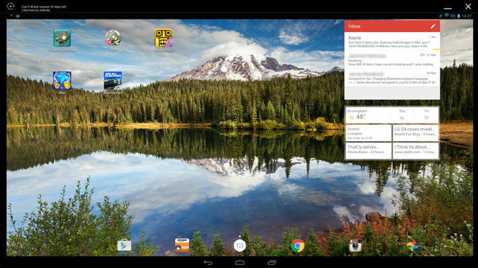Viewport: 478px width, 268px height.
Task: Minimize the DuOS window
Action: click(448, 8)
